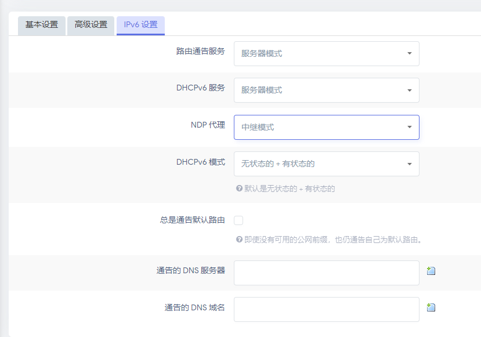Click help icon under DHCPv6 模式
This screenshot has width=481, height=337.
point(238,189)
